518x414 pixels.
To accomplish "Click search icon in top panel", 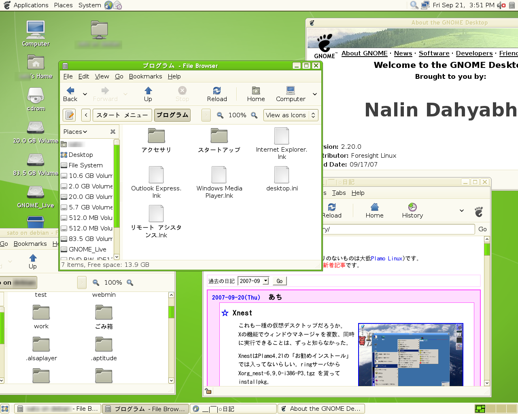I will pyautogui.click(x=414, y=5).
